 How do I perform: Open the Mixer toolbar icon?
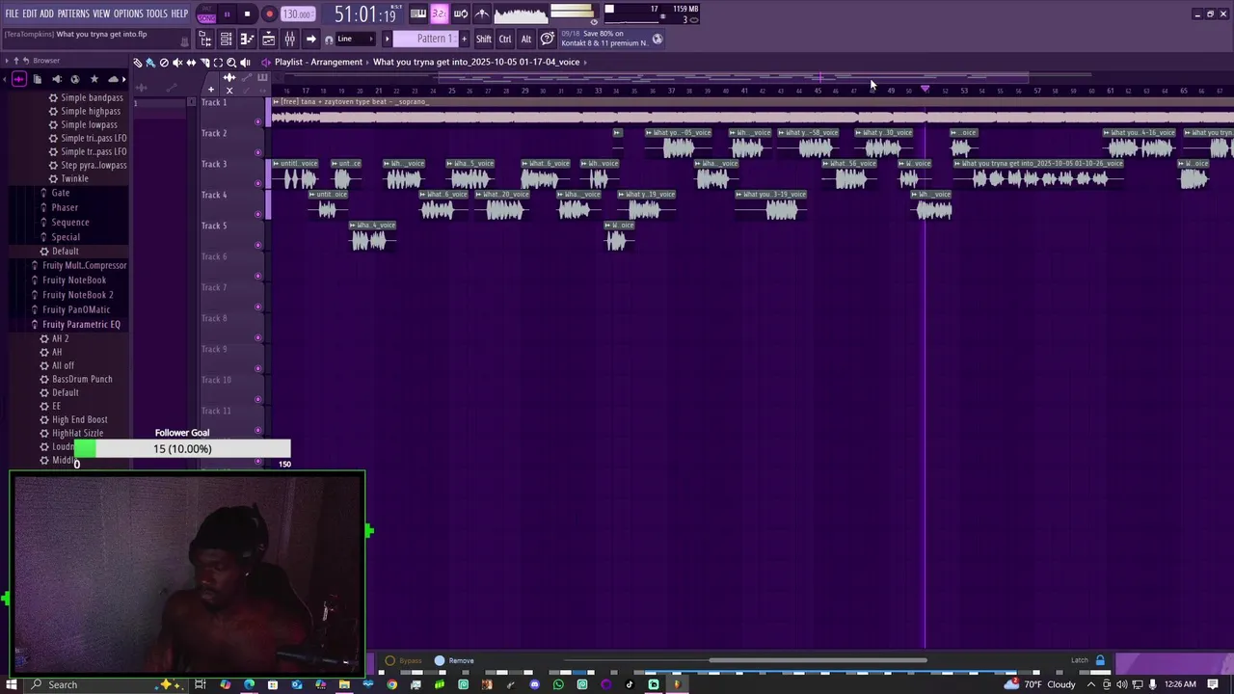289,40
